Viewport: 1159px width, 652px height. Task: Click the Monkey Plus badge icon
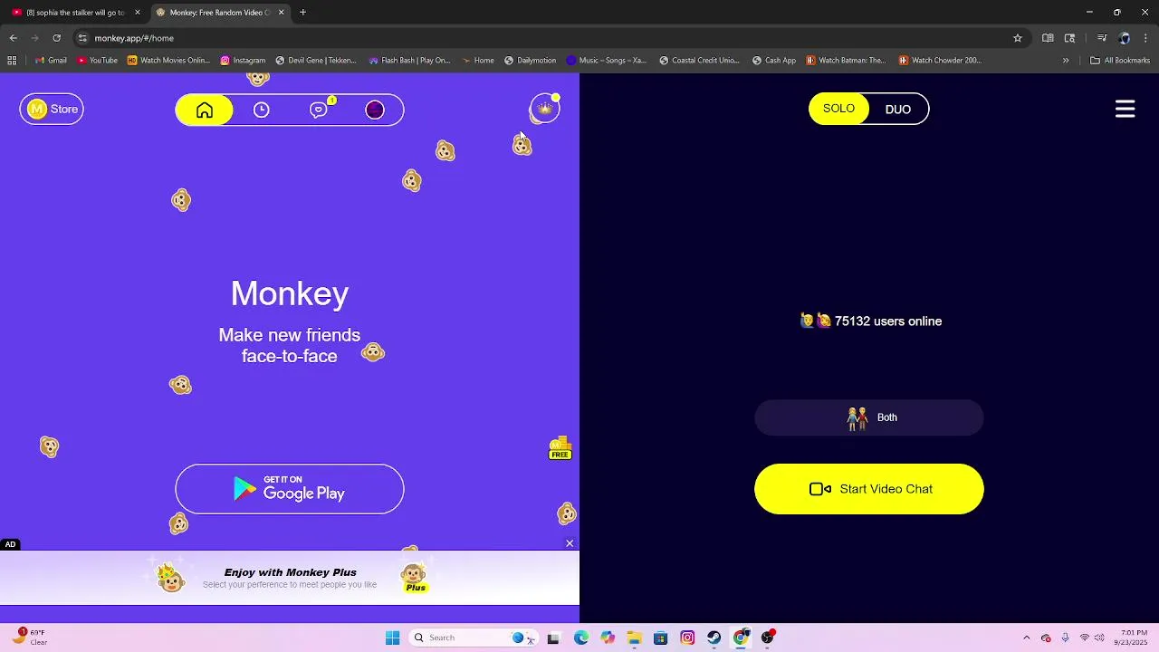point(415,577)
